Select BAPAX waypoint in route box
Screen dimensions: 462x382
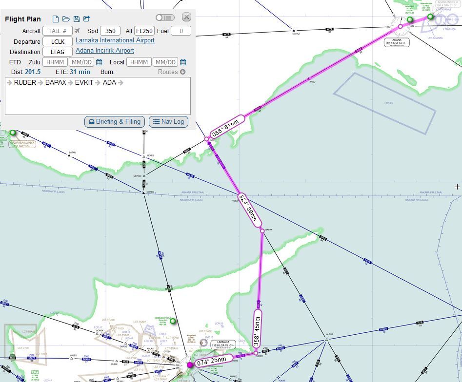(x=56, y=83)
